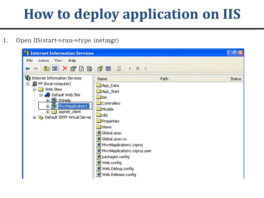This screenshot has height=198, width=264.
Task: Go up one level using the folder icon
Action: coord(46,69)
